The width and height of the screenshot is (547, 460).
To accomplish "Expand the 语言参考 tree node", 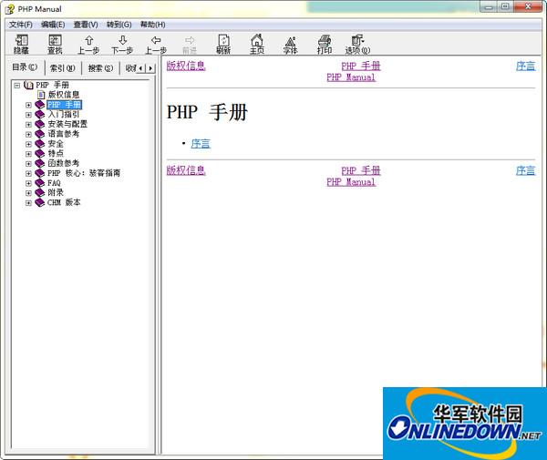I will [28, 134].
